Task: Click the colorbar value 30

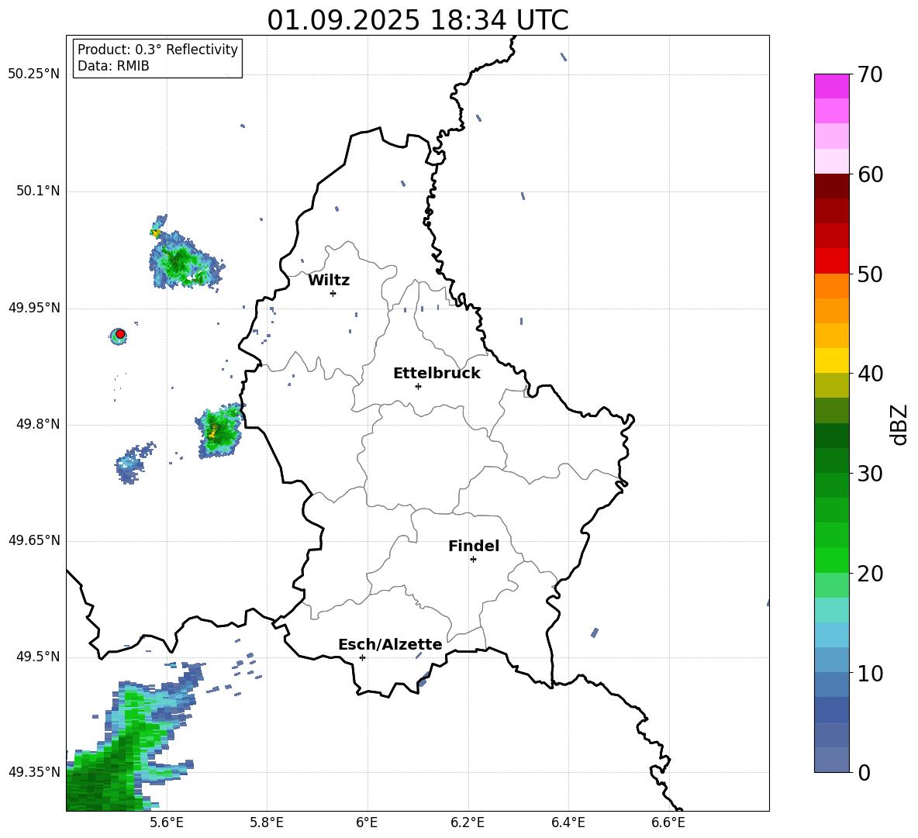Action: (871, 474)
